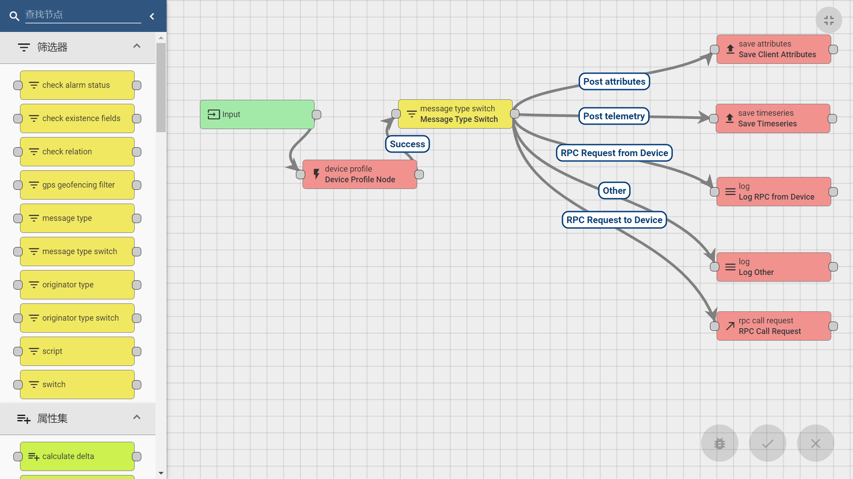Click the calculate delta node item
Viewport: 853px width, 479px height.
(x=77, y=455)
